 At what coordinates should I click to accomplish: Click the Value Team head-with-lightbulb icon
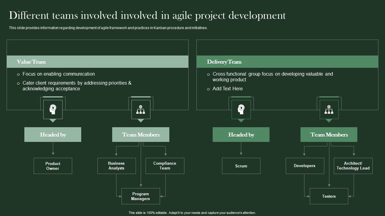(53, 109)
